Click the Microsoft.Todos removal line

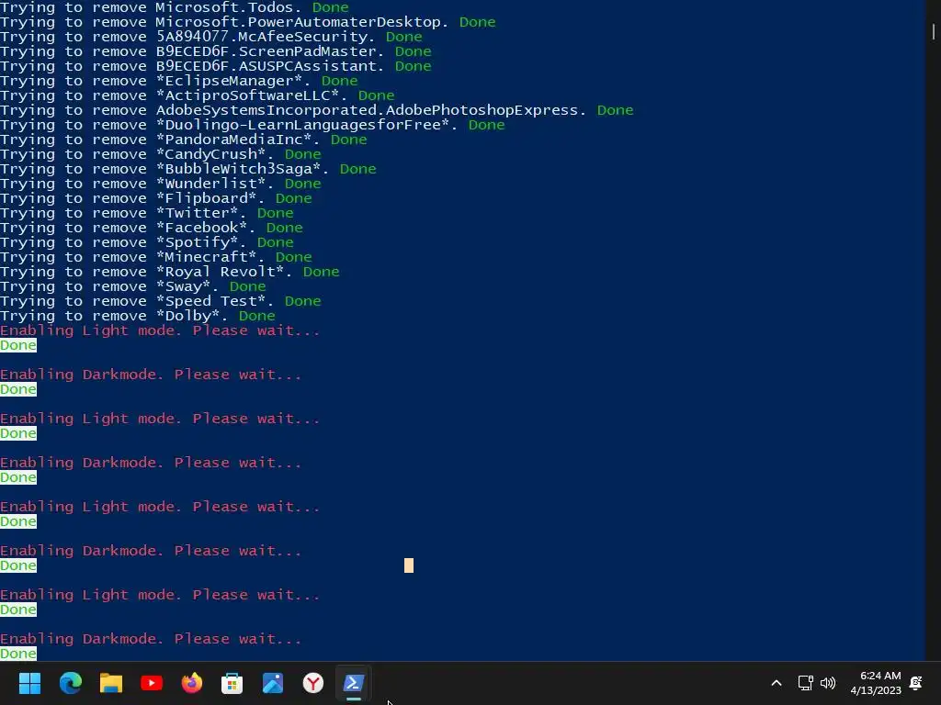(174, 7)
